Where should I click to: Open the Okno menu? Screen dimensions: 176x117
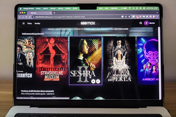tap(106, 8)
